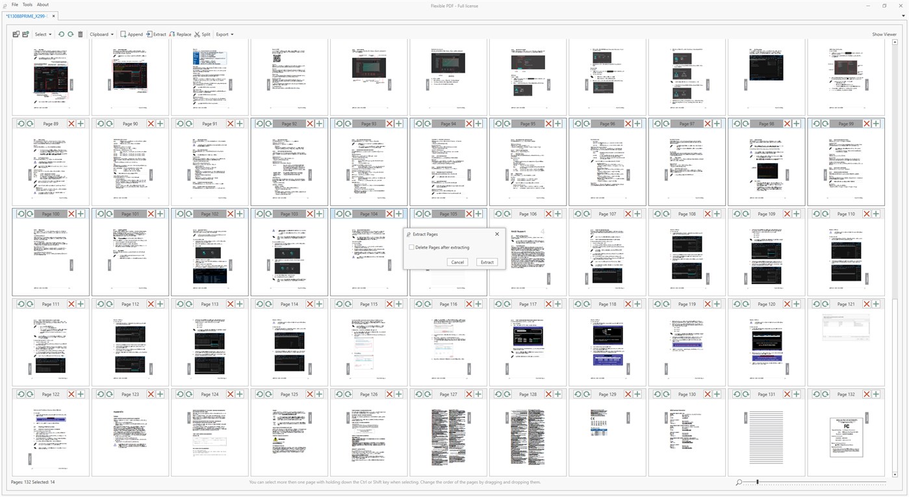The image size is (909, 497).
Task: Click the Redo arrow in the toolbar
Action: click(71, 34)
